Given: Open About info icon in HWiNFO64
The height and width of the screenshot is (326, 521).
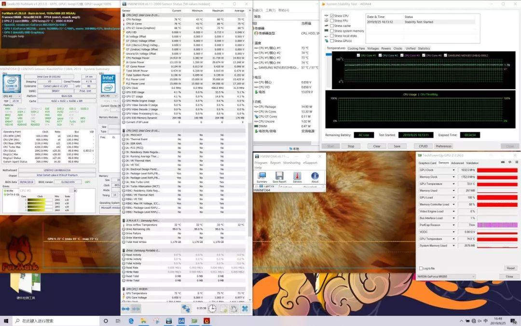Looking at the screenshot, I should (315, 177).
